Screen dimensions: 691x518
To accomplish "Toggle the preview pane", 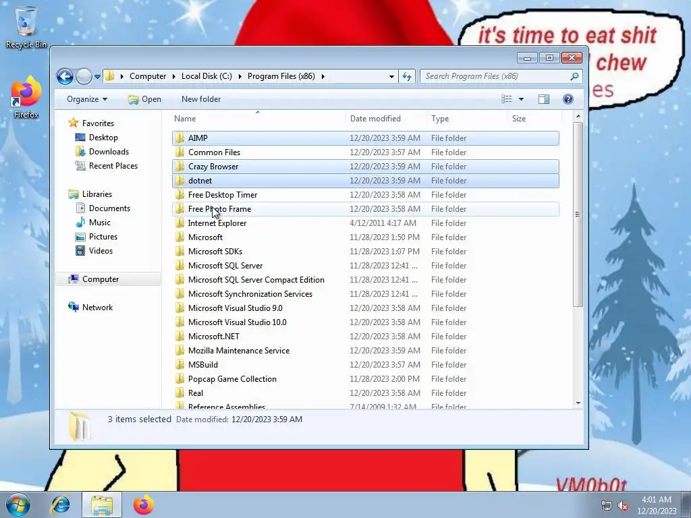I will click(x=544, y=99).
